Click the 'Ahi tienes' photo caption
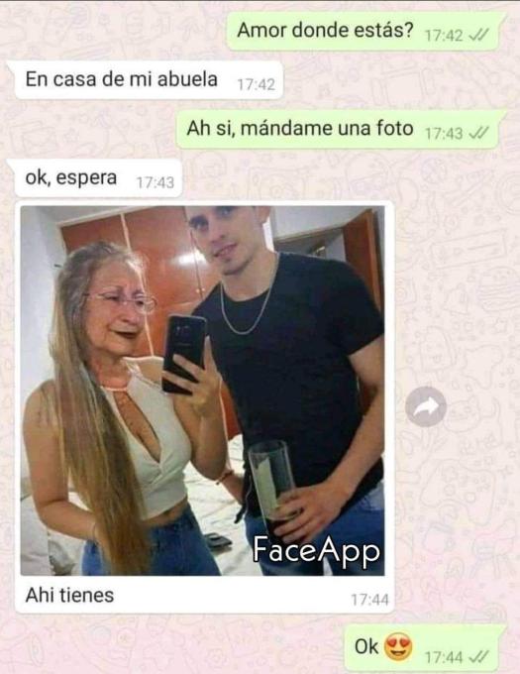 point(69,596)
